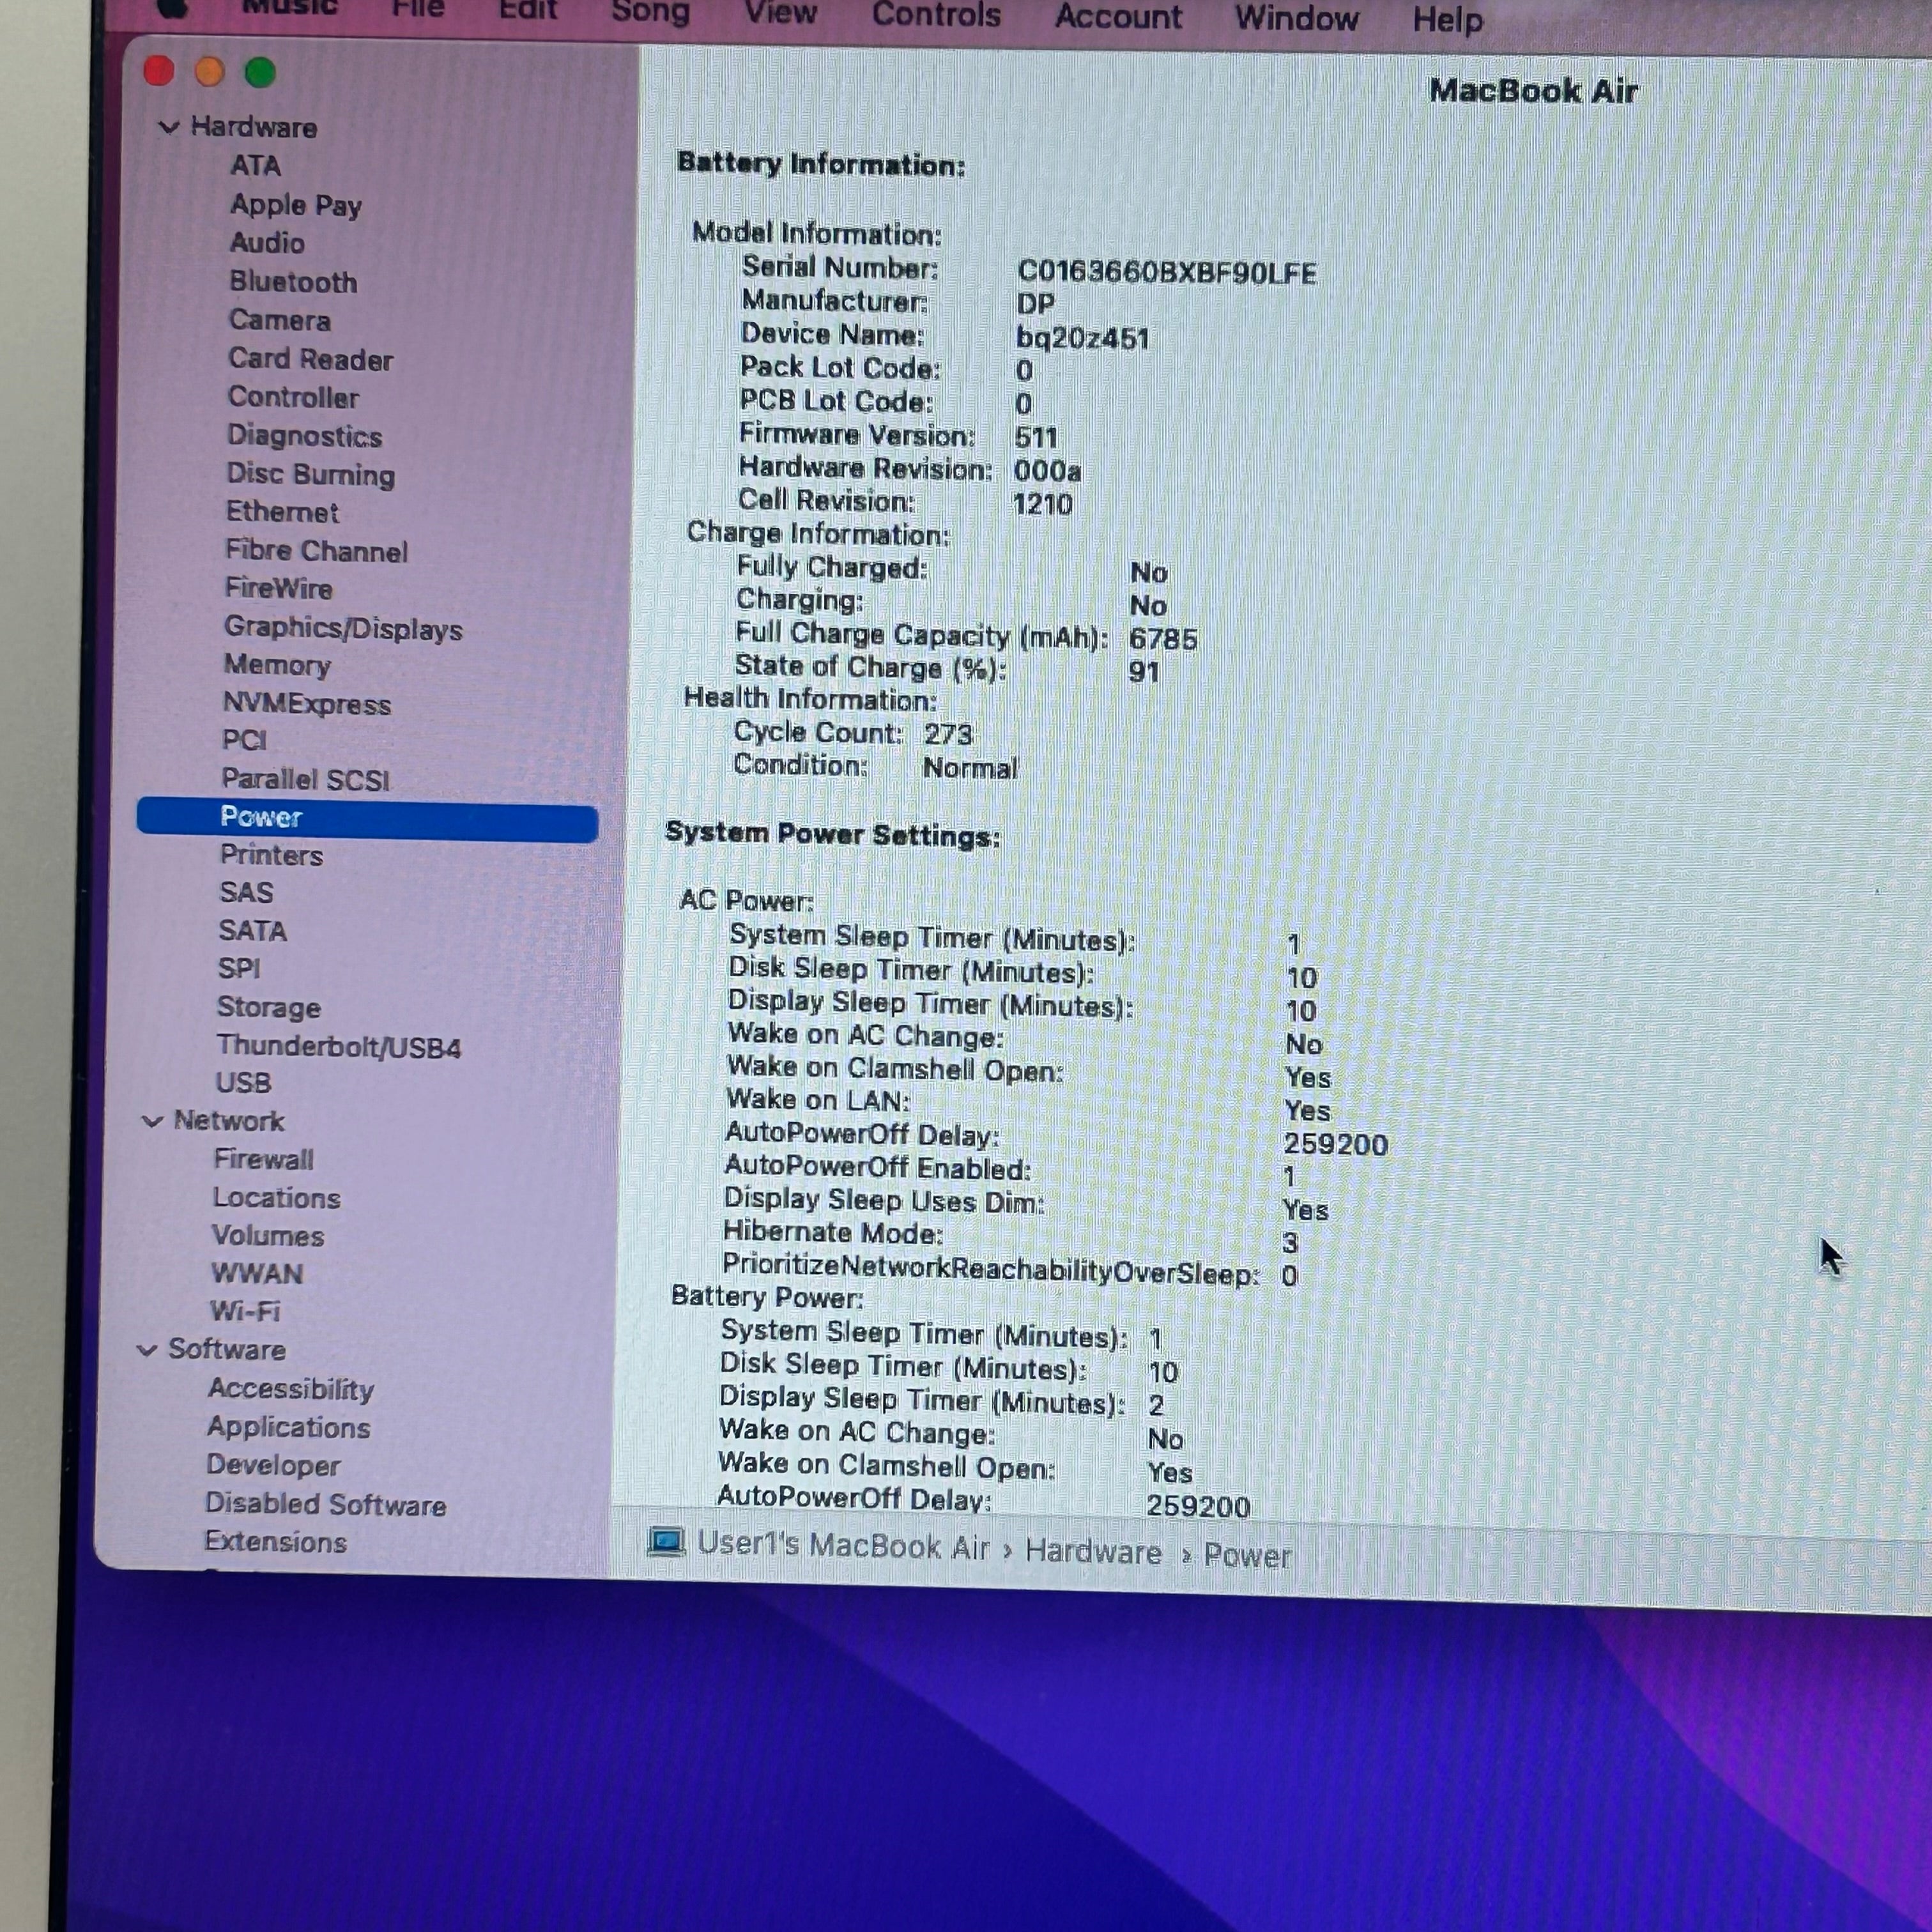
Task: Click the Full Charge Capacity value 6785
Action: [x=1162, y=639]
